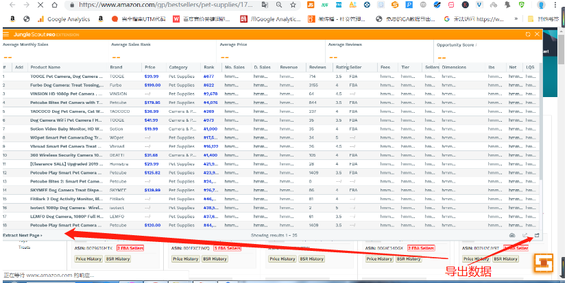567x283 pixels.
Task: Click the Amazon page vertical scrollbar
Action: click(562, 49)
